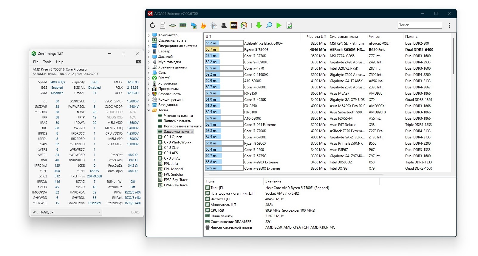Open the Help menu in ZenTimings

click(x=60, y=62)
